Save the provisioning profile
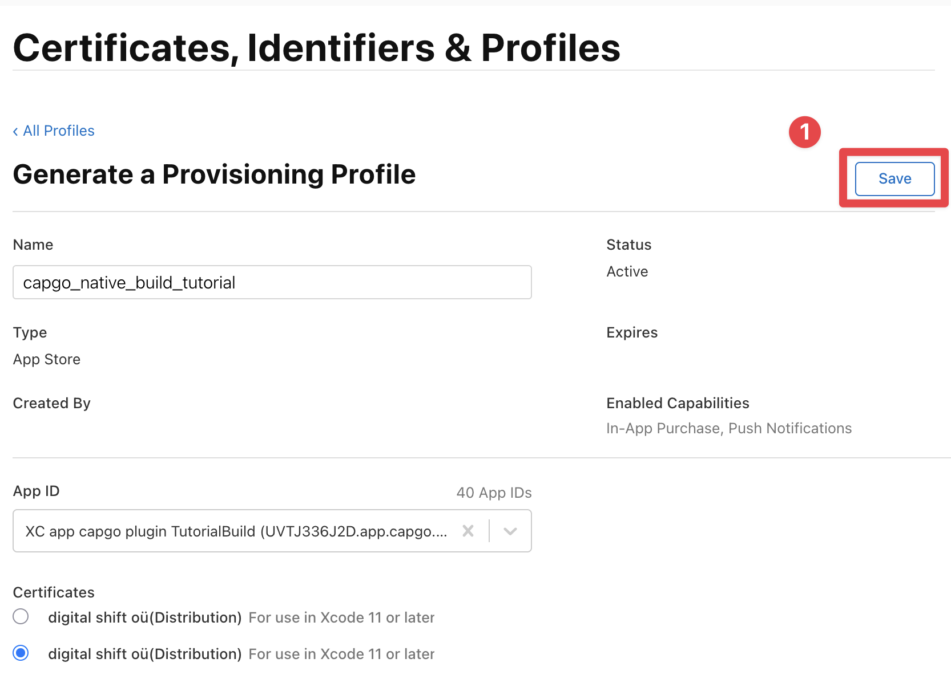Image resolution: width=951 pixels, height=683 pixels. (893, 178)
